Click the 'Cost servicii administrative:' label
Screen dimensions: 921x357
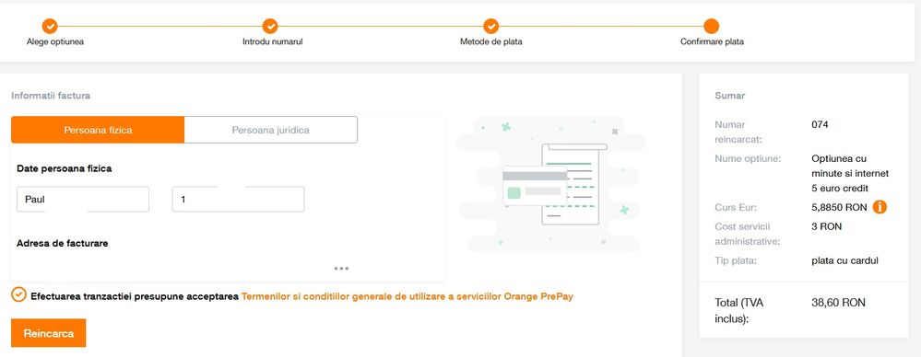[747, 234]
